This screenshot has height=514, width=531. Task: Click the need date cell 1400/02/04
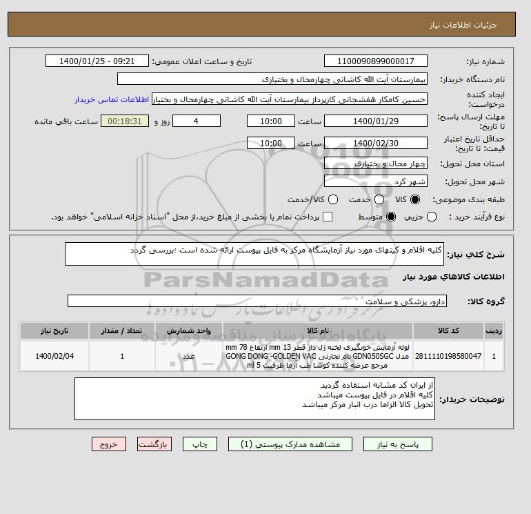coord(54,356)
